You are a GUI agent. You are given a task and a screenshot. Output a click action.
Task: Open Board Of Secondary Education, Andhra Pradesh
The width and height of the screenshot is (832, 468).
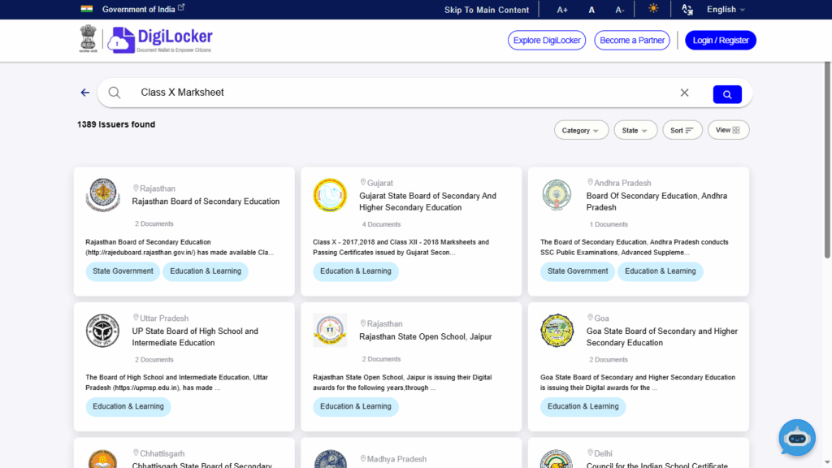point(656,201)
